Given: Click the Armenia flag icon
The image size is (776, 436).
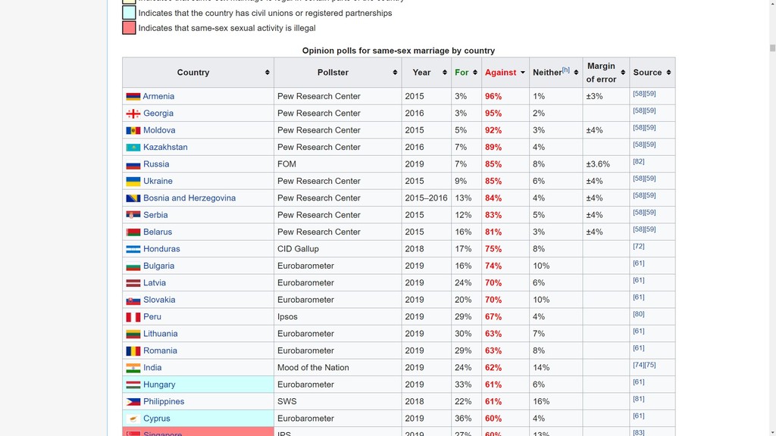Looking at the screenshot, I should click(133, 97).
